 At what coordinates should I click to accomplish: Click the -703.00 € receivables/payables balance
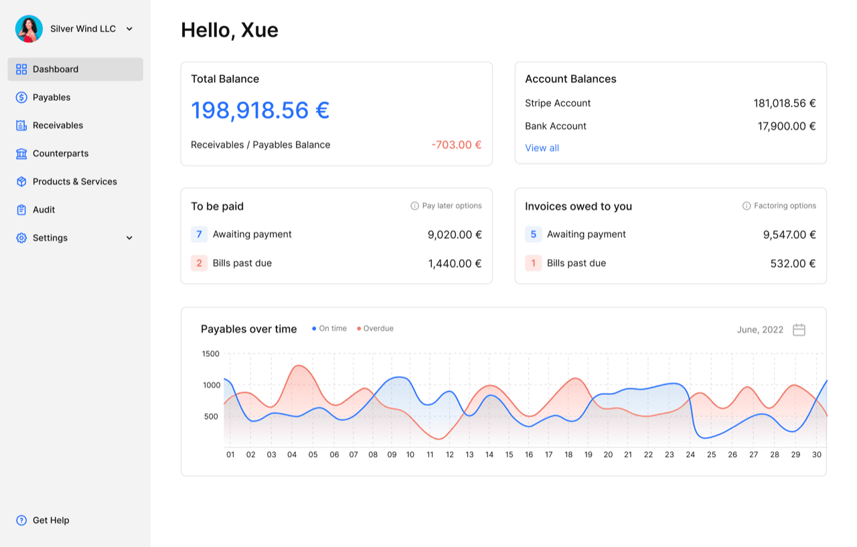click(457, 145)
